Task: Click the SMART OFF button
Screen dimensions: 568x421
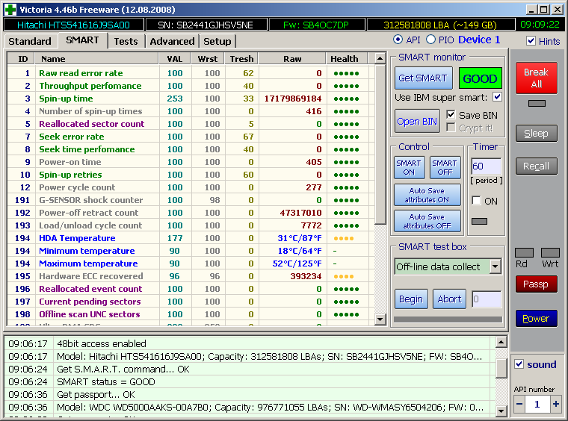Action: [445, 167]
